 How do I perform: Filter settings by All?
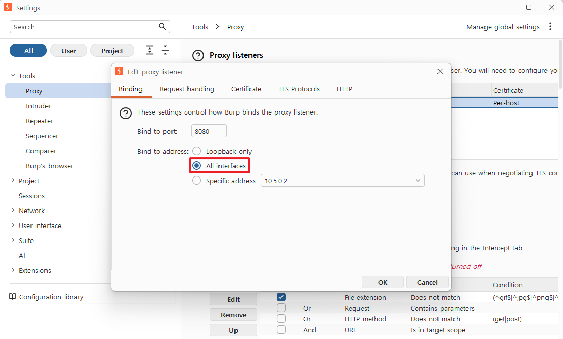click(x=28, y=51)
